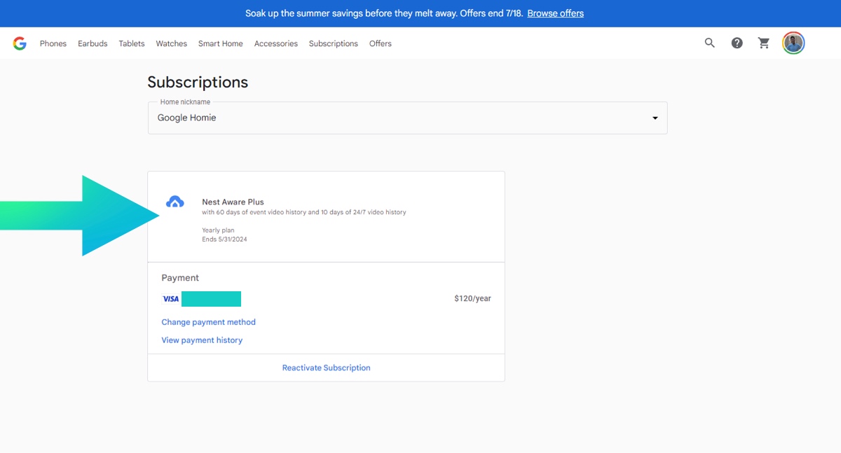Click the Nest Aware cloud icon
841x453 pixels.
(175, 202)
